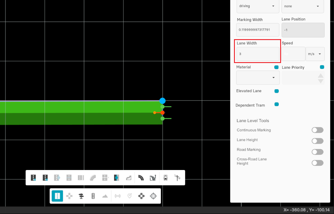Viewport: 334px width, 214px height.
Task: Click the Lane Width input field
Action: click(258, 54)
